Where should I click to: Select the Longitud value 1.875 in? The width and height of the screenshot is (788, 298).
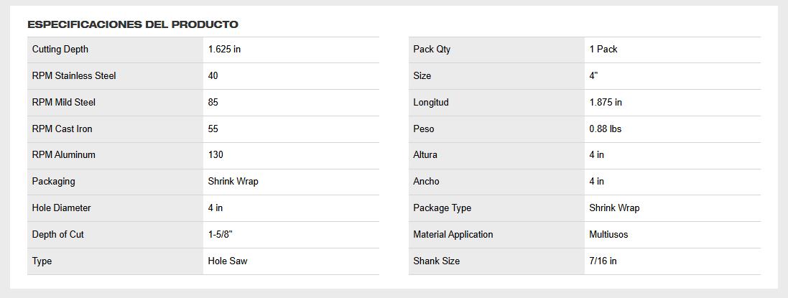click(606, 103)
